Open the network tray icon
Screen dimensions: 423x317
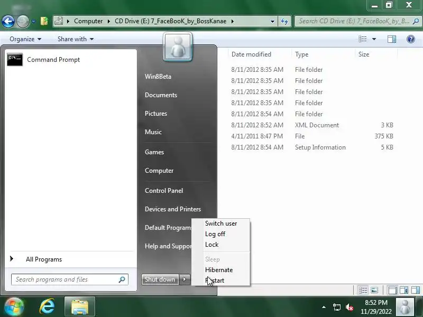(x=336, y=307)
